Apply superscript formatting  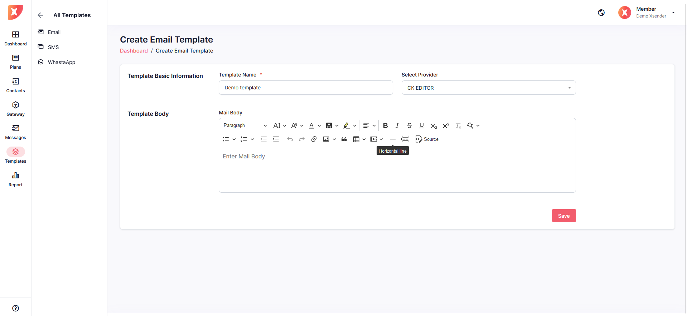[446, 125]
